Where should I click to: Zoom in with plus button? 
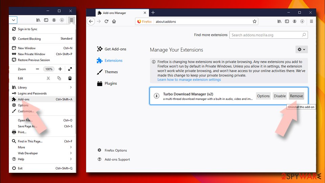tap(60, 69)
